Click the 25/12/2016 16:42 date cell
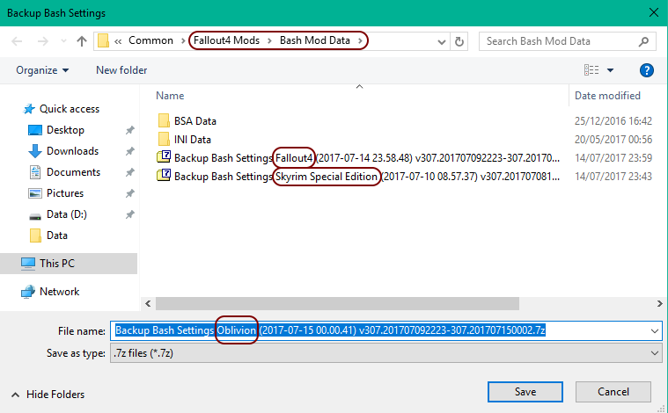The height and width of the screenshot is (413, 668). coord(613,121)
